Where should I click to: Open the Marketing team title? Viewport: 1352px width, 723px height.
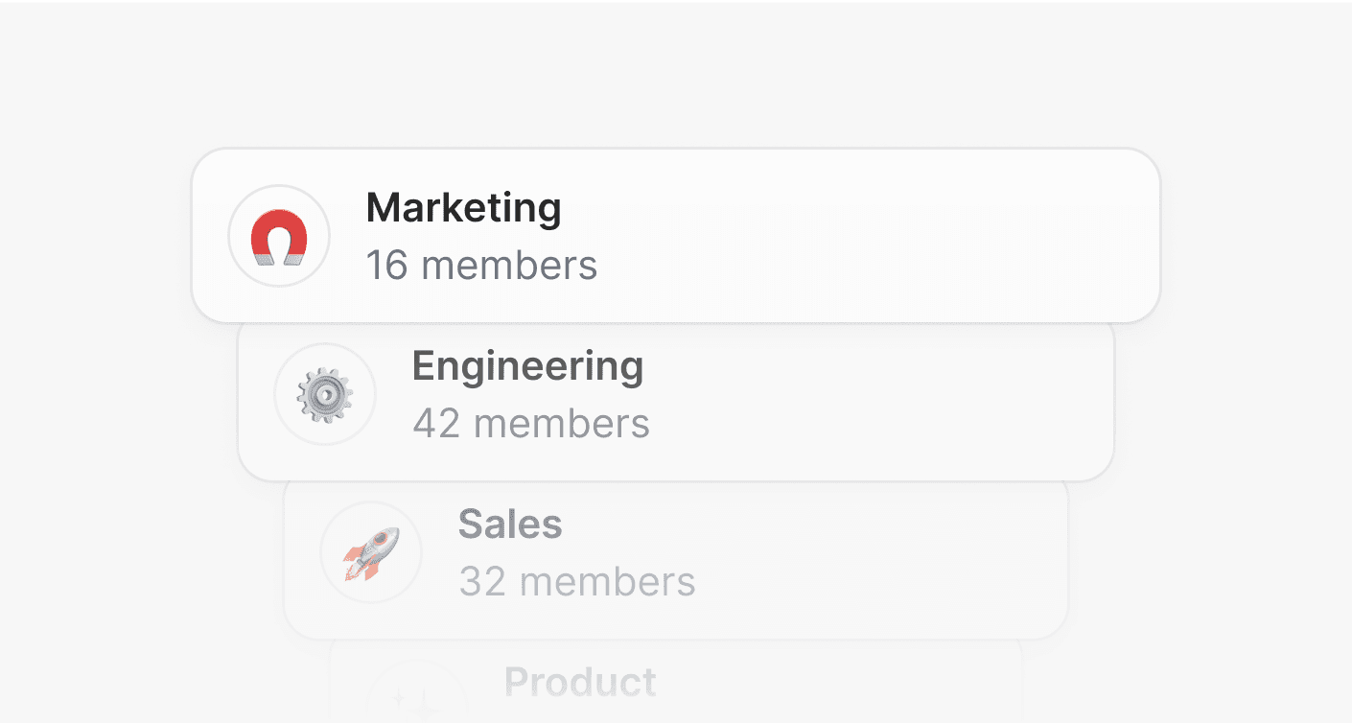pos(463,208)
